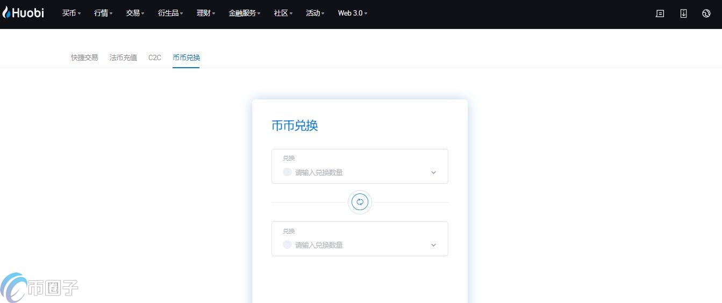The width and height of the screenshot is (722, 303).
Task: Expand the top exchange box currency chevron
Action: pyautogui.click(x=433, y=172)
